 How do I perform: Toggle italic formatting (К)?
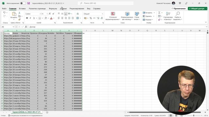30,18
